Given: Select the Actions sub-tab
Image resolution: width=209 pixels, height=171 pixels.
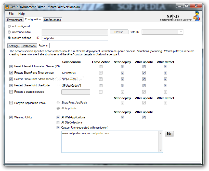Looking at the screenshot, I should pos(43,45).
